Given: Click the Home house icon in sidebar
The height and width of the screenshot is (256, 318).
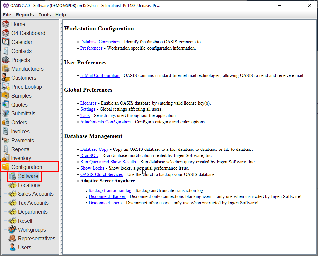Looking at the screenshot, I should pos(6,24).
